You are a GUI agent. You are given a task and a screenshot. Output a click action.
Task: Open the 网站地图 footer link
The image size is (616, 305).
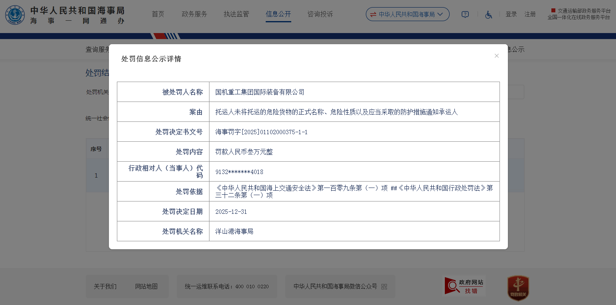146,287
